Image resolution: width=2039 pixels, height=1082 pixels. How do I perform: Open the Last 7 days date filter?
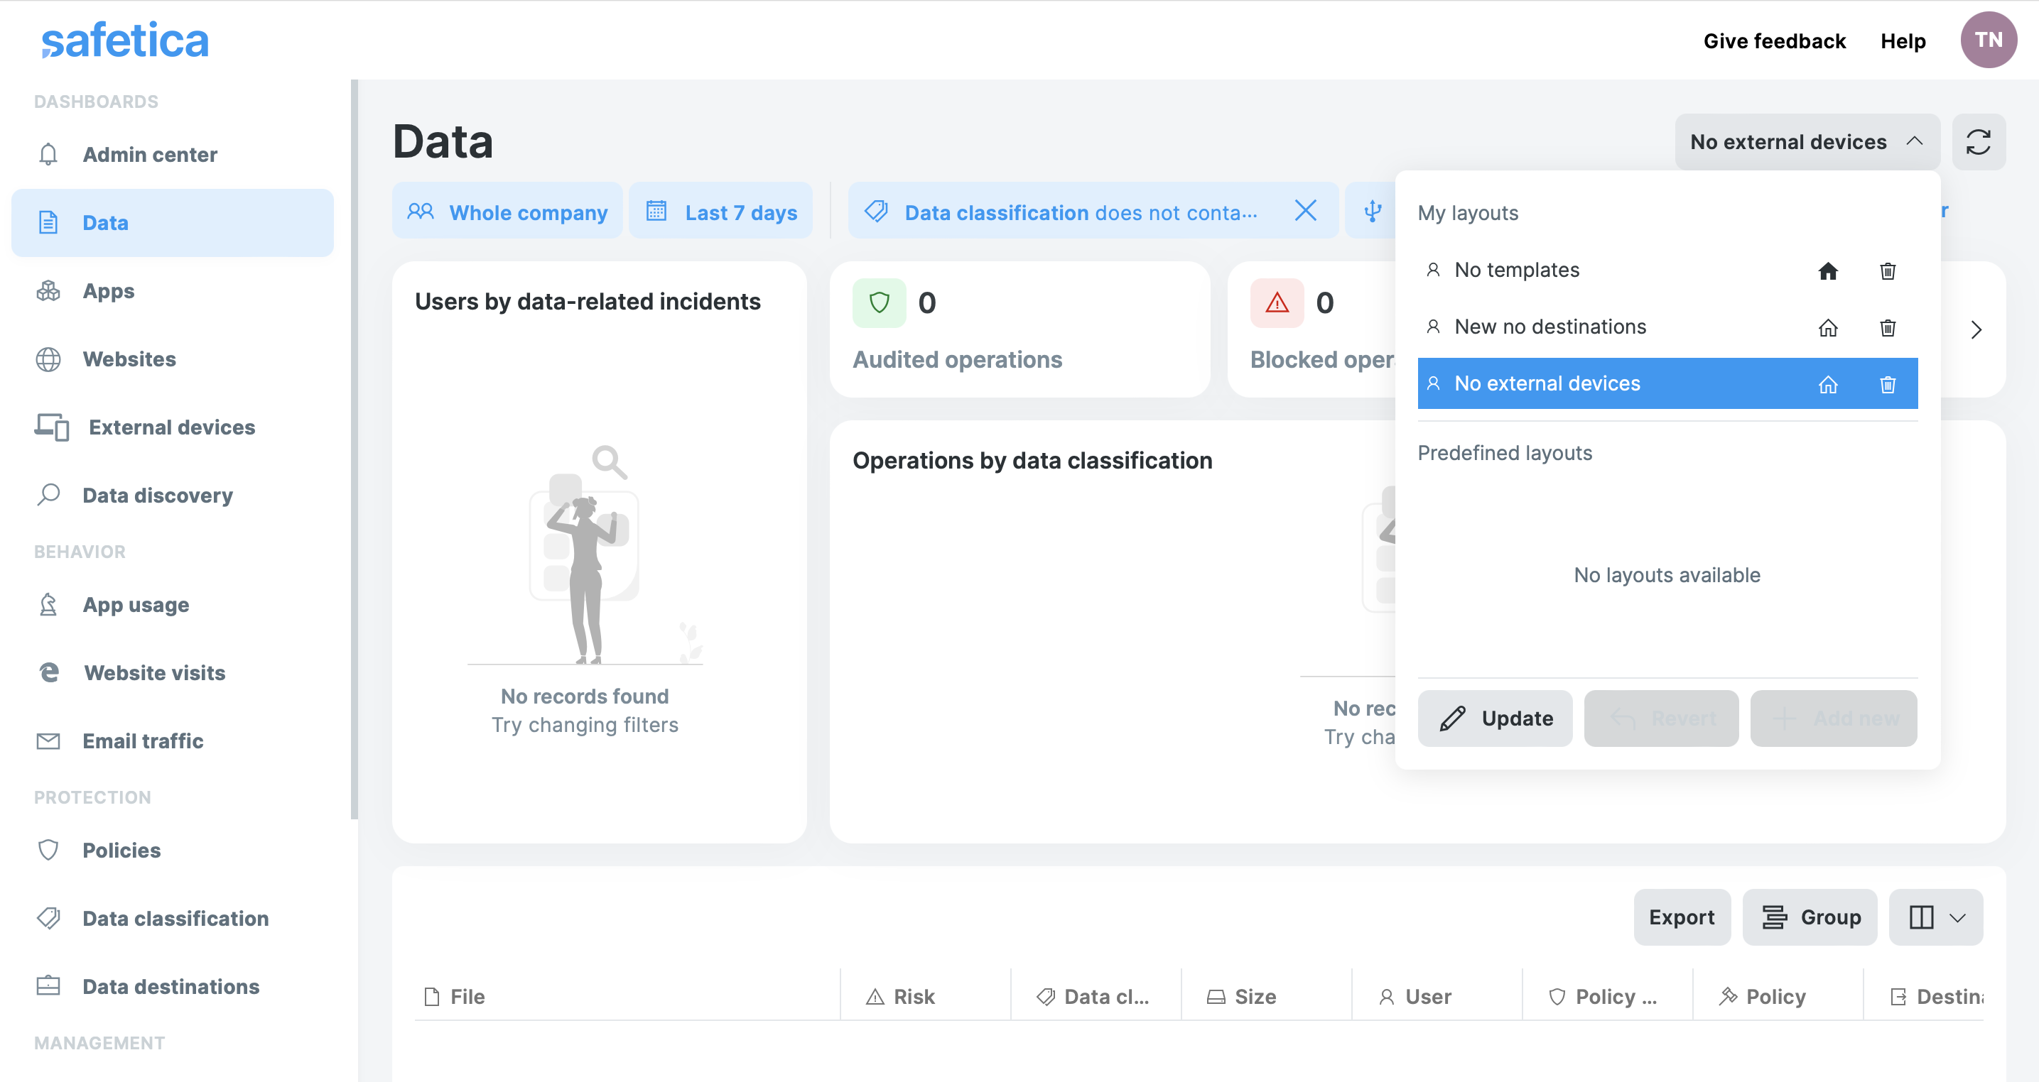[x=721, y=211]
